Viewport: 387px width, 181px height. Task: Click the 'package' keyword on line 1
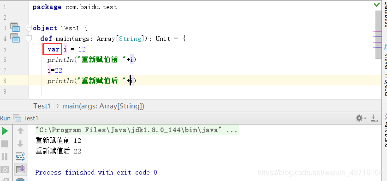(47, 7)
